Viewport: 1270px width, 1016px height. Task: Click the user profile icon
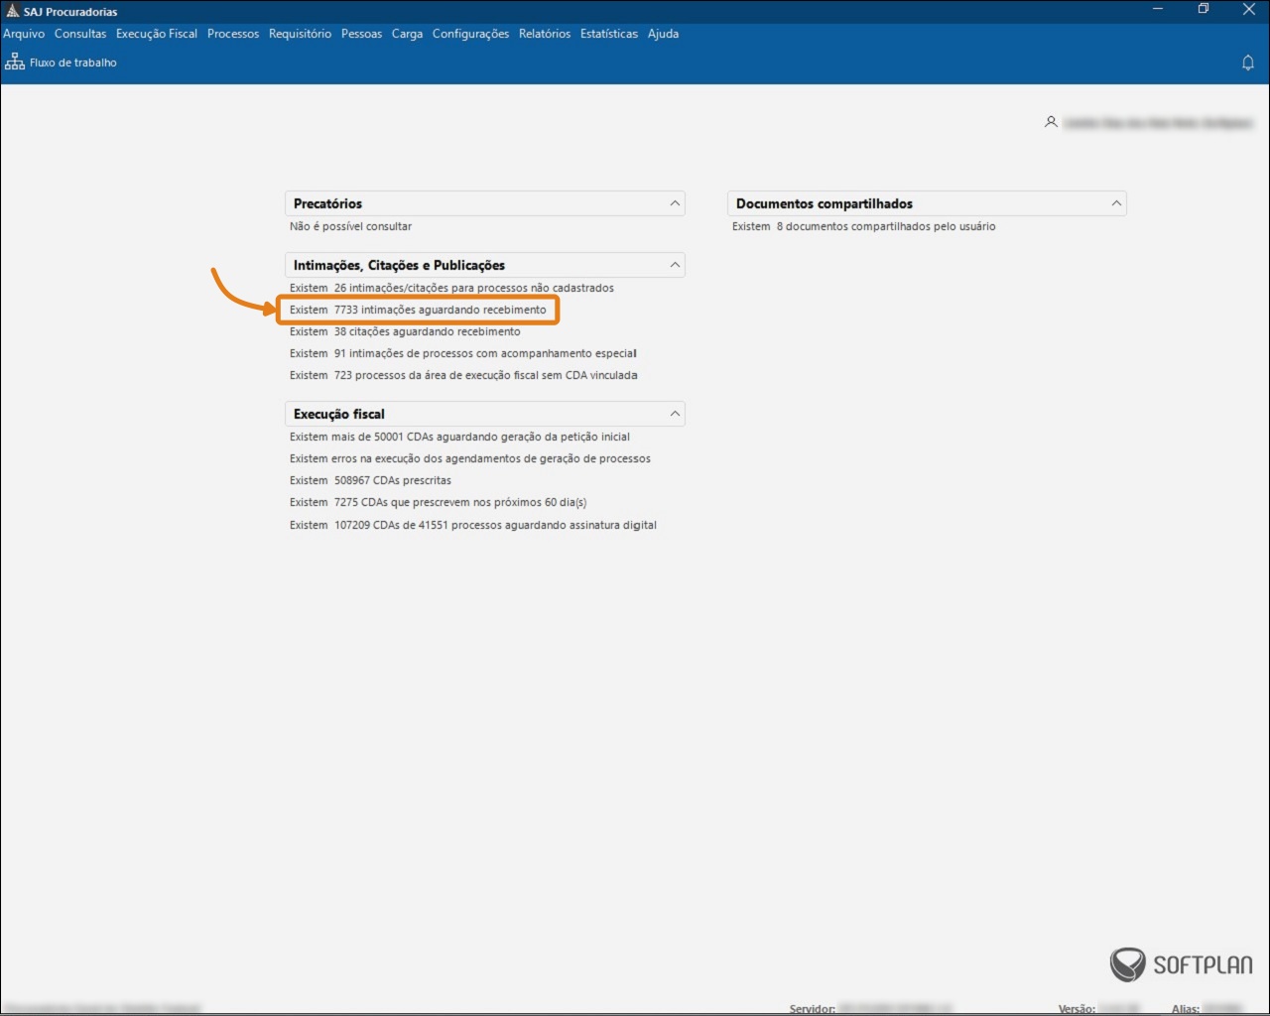click(1051, 122)
